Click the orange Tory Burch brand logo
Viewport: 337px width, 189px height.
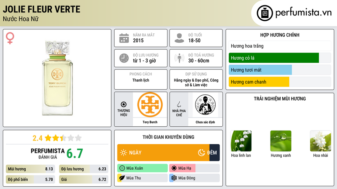click(x=150, y=105)
